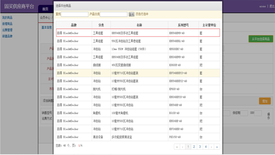Viewport: 275px width, 155px height.
Task: Select row 打蜡/抛光机
Action: point(138,89)
